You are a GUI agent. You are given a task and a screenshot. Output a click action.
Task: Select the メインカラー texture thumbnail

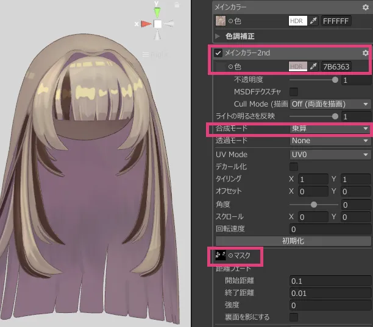[221, 21]
